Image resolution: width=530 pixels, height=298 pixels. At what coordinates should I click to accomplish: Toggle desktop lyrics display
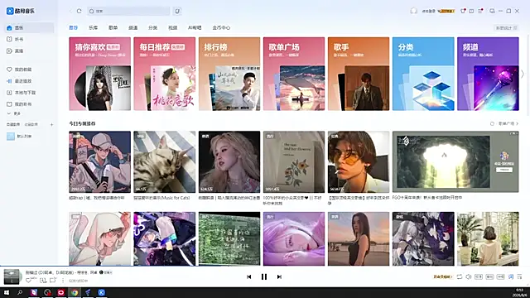(511, 276)
